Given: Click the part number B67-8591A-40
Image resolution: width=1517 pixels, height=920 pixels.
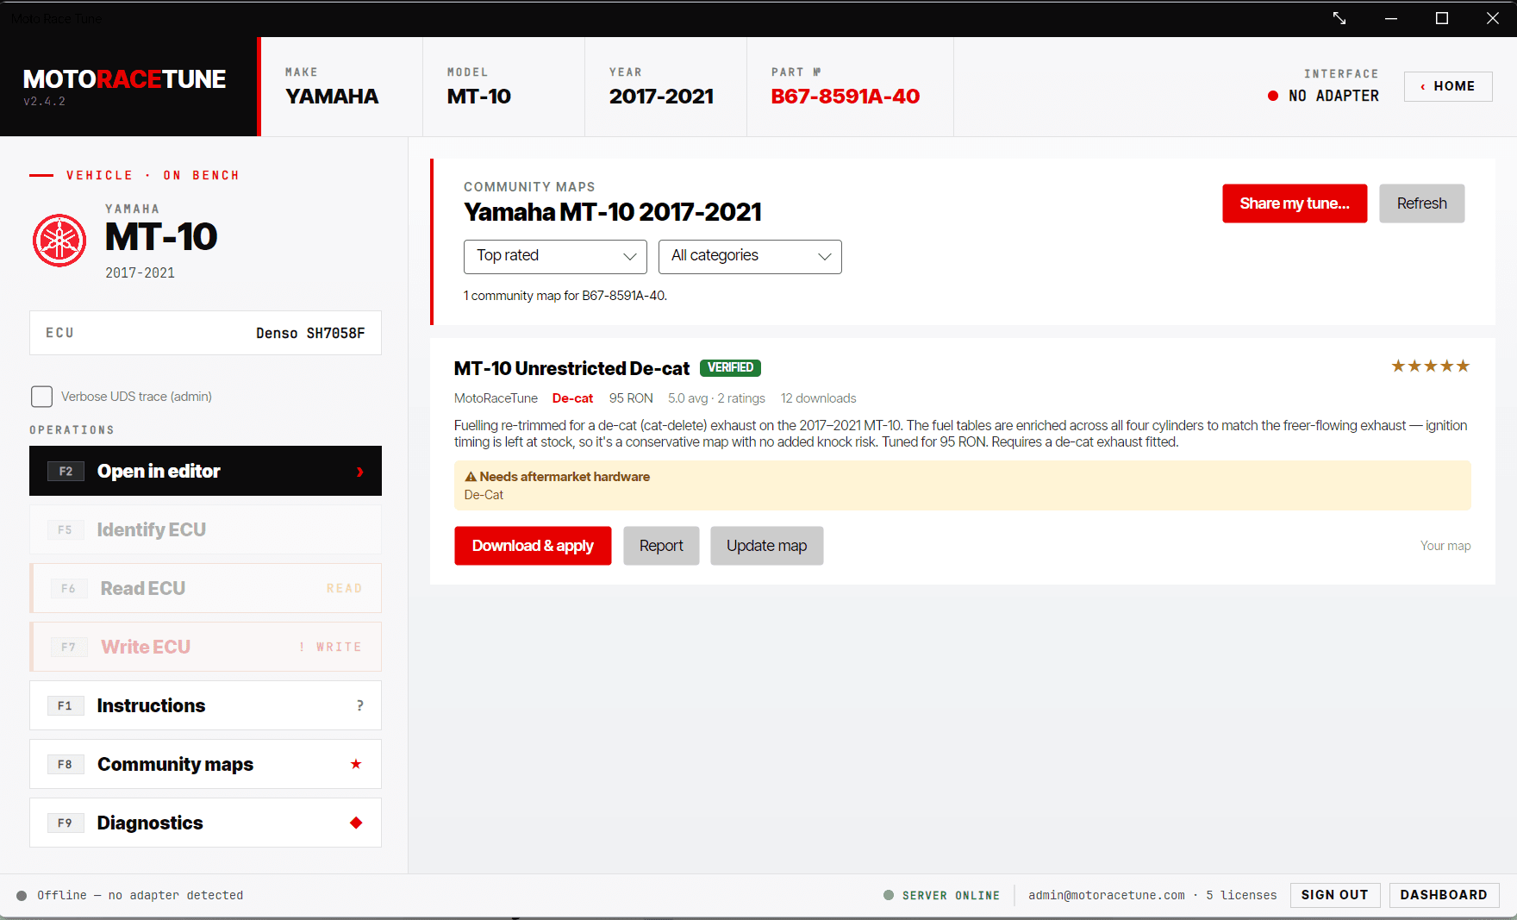Looking at the screenshot, I should click(x=845, y=97).
